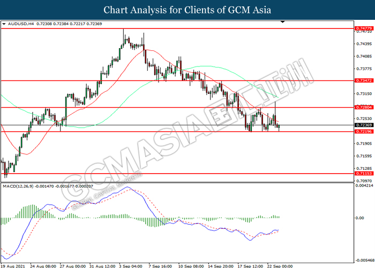
Task: Click the 17 Sep 12:00 time label
Action: [x=250, y=266]
